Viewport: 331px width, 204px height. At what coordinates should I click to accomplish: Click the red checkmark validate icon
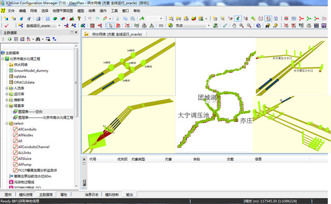[x=6, y=26]
